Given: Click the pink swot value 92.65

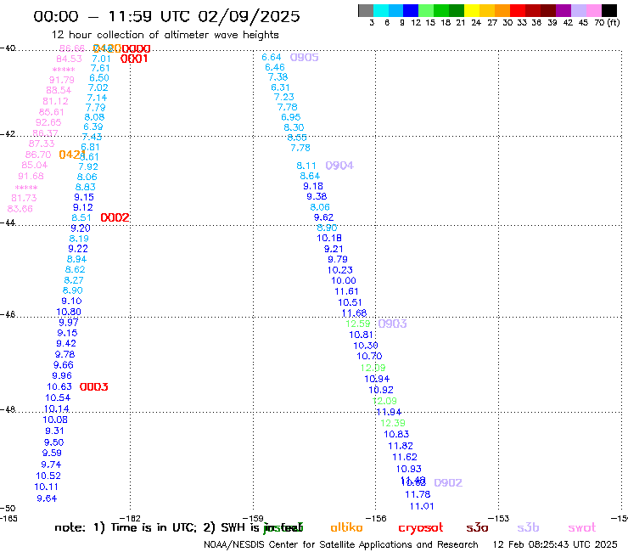Looking at the screenshot, I should point(48,122).
